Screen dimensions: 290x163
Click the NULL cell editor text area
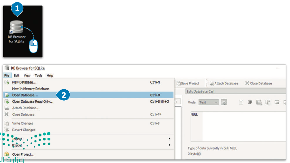(238, 127)
